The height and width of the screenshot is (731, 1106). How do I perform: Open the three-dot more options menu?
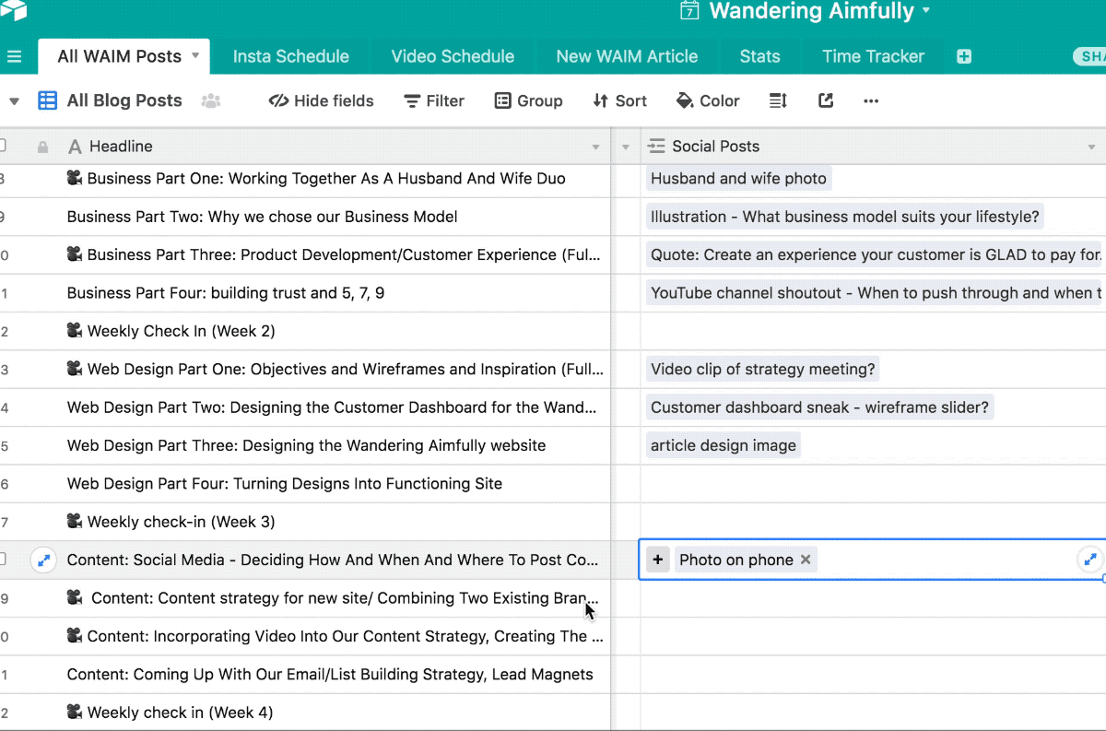point(871,100)
